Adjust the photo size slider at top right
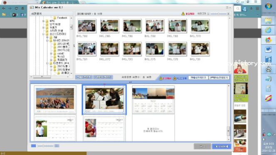276x155 pixels. pyautogui.click(x=218, y=14)
